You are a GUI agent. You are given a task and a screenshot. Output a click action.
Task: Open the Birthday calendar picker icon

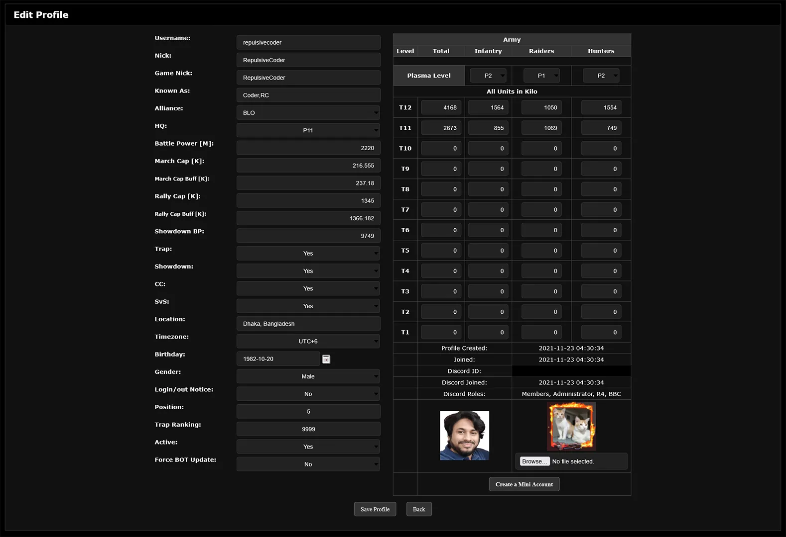tap(326, 359)
